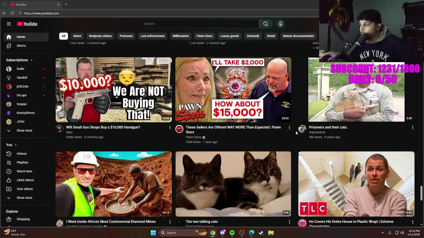
Task: Select the Podcasts filter chip
Action: click(x=126, y=36)
